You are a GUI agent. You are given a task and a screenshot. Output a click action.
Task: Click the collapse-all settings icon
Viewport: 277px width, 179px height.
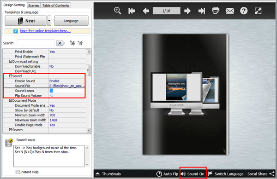tap(80, 43)
